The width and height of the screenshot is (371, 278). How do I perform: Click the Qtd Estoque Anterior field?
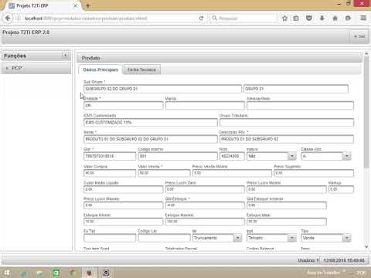click(287, 205)
